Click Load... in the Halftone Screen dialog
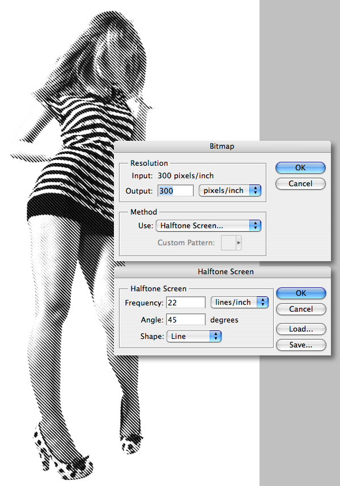The width and height of the screenshot is (340, 486). [x=301, y=329]
